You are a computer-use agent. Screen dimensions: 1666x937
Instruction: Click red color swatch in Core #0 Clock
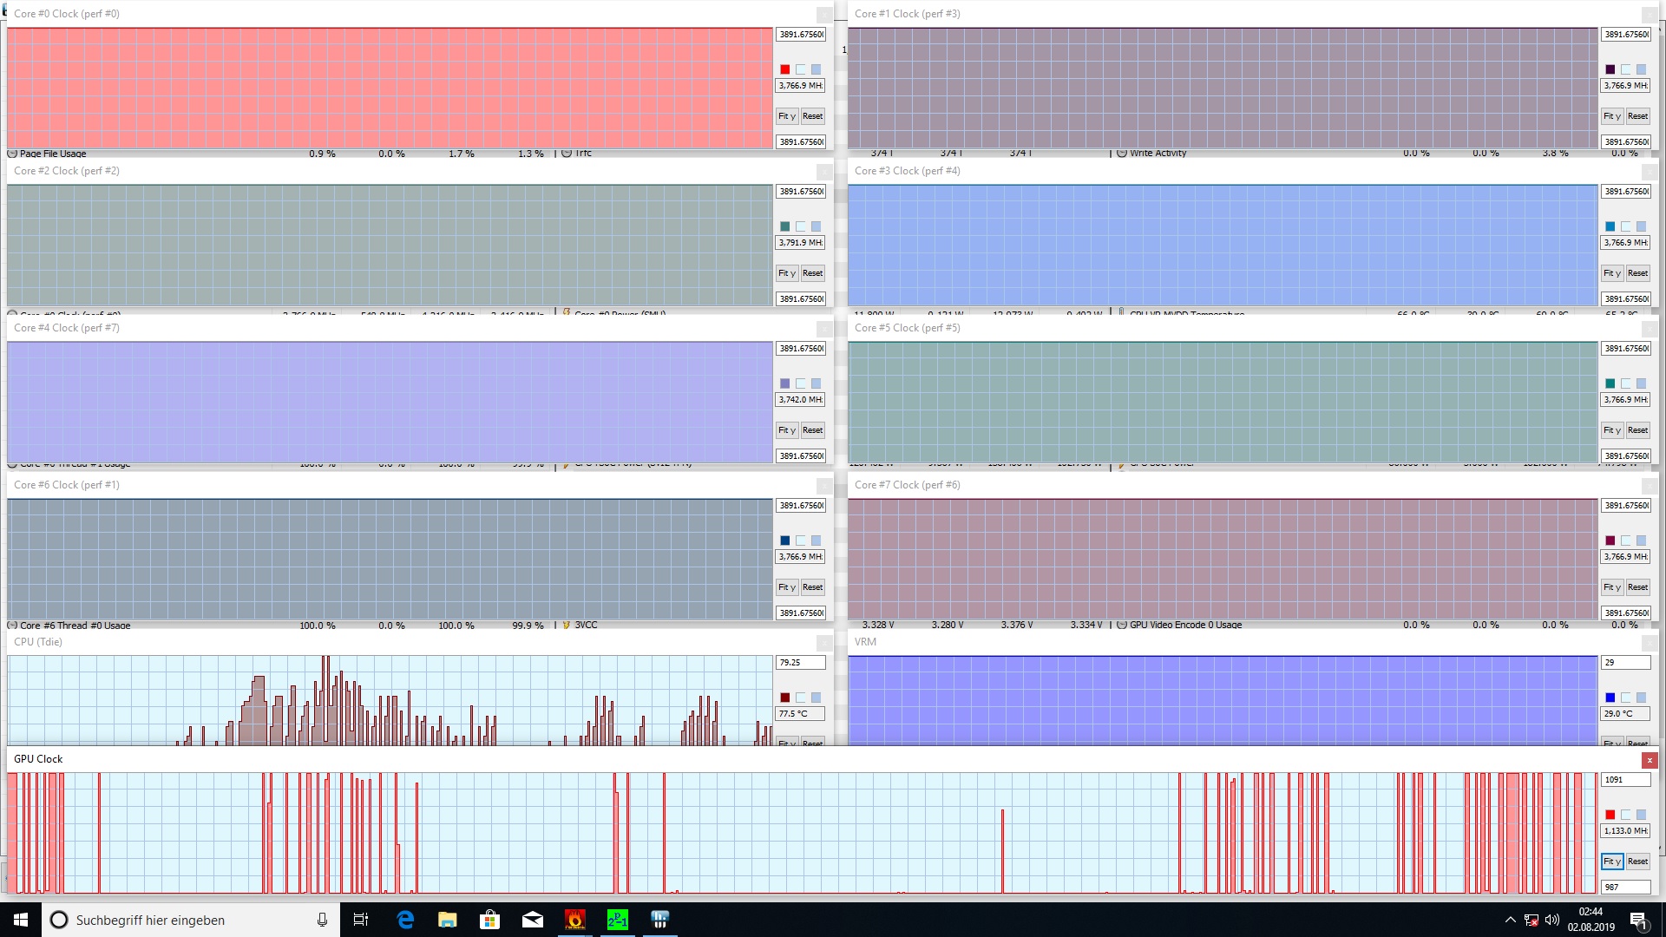tap(784, 69)
